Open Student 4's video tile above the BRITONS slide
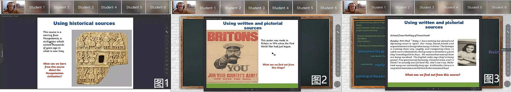 (x=280, y=8)
